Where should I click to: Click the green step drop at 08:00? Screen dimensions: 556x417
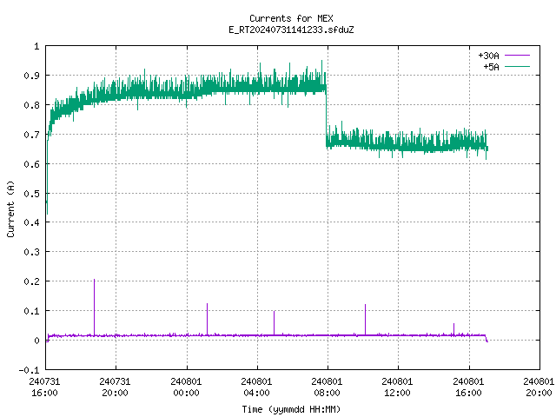click(x=327, y=117)
